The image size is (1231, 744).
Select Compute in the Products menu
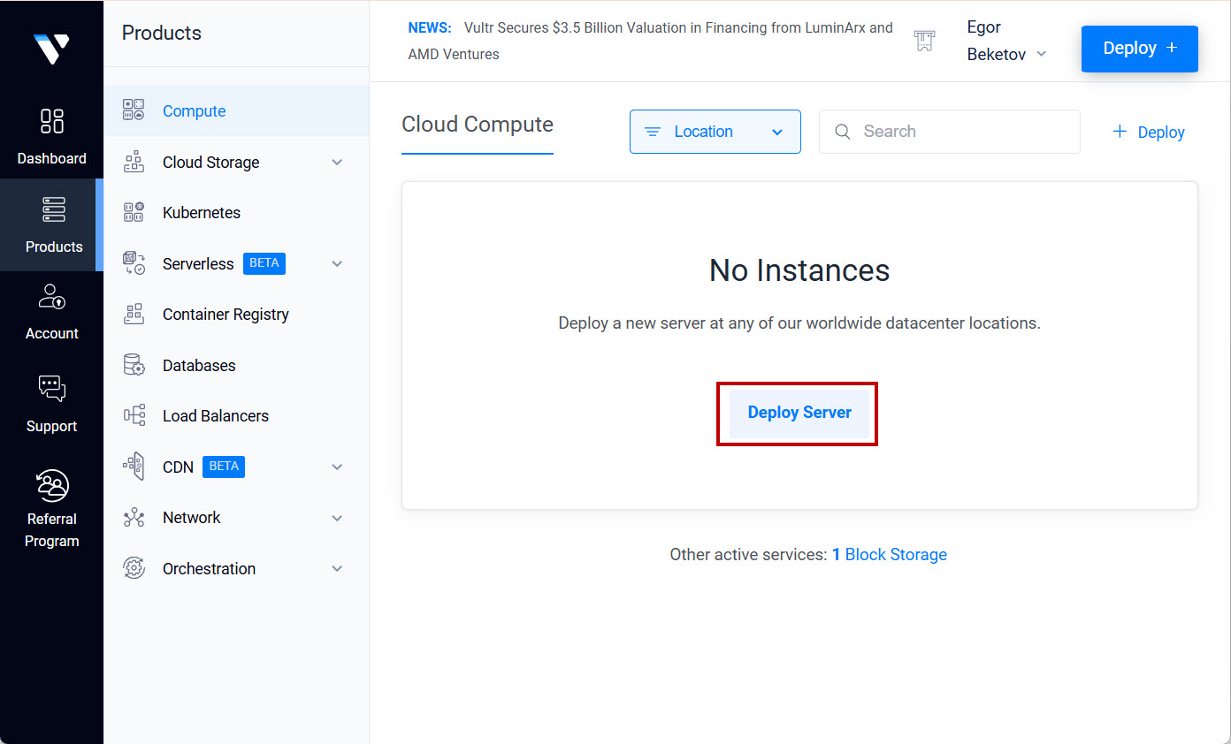pos(194,111)
